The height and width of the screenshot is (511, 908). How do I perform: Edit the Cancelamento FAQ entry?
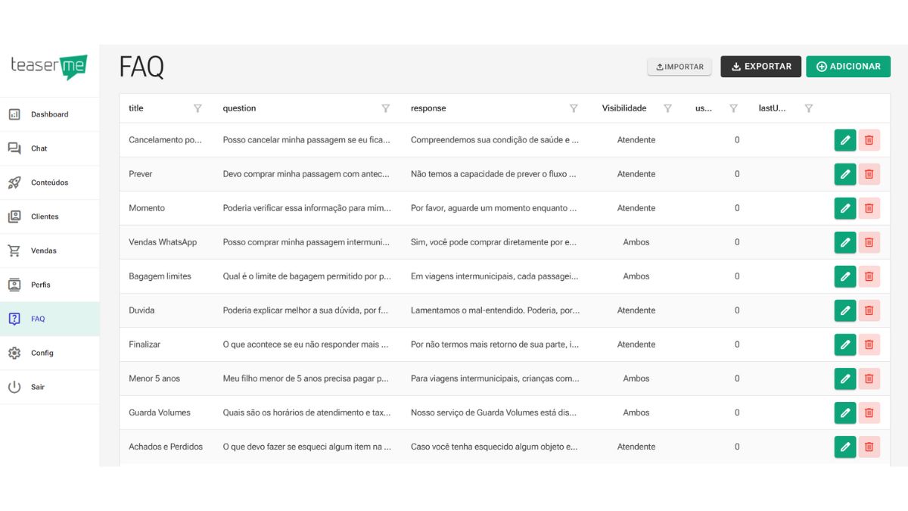coord(845,140)
